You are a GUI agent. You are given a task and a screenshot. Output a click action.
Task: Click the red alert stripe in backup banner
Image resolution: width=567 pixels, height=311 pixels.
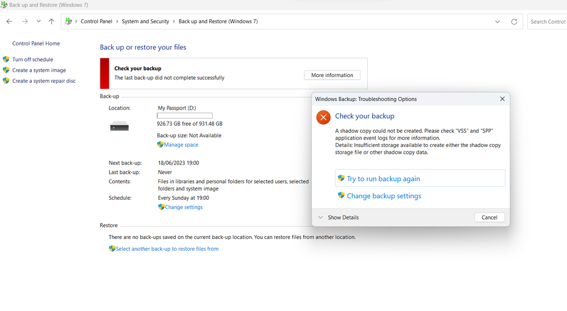click(x=104, y=73)
